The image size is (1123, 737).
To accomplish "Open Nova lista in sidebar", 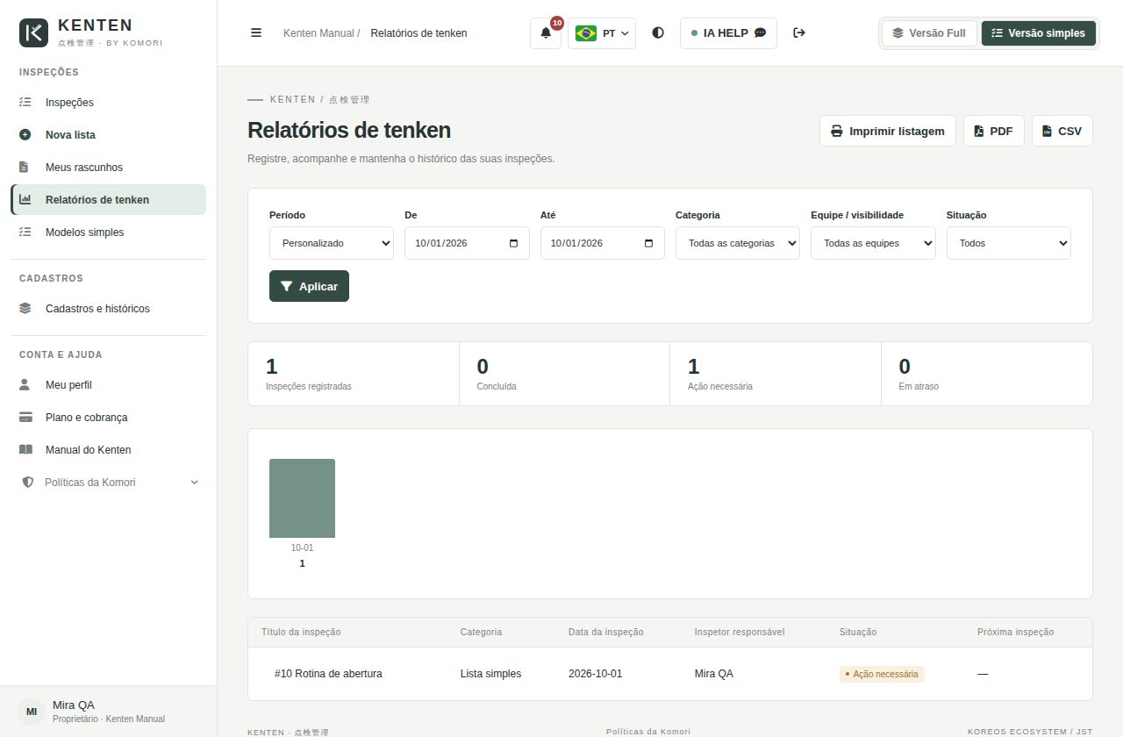I will coord(109,135).
